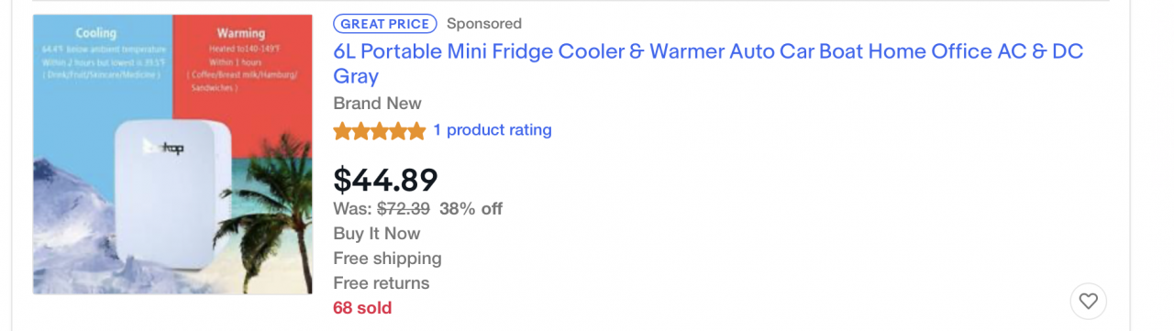The height and width of the screenshot is (331, 1174).
Task: Click the Brand New condition text
Action: pos(377,104)
